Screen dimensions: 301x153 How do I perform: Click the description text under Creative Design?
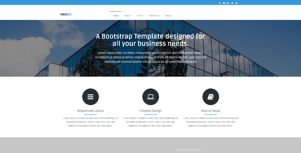click(x=150, y=122)
